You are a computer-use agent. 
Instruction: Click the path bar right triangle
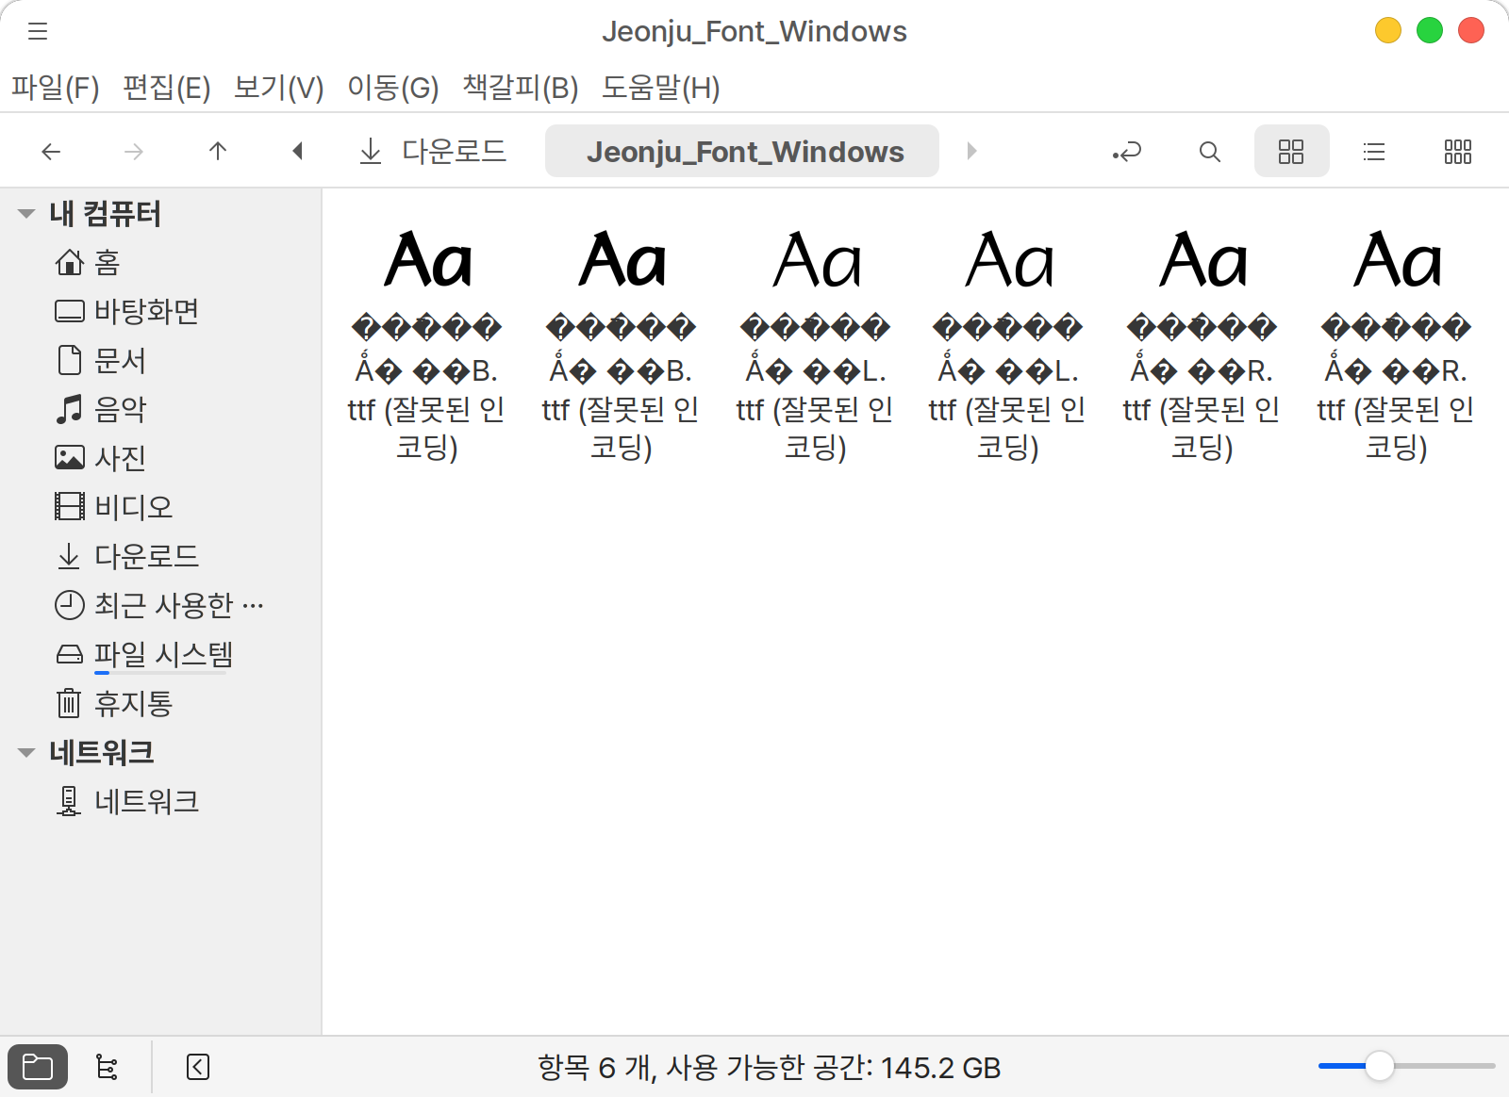click(971, 151)
